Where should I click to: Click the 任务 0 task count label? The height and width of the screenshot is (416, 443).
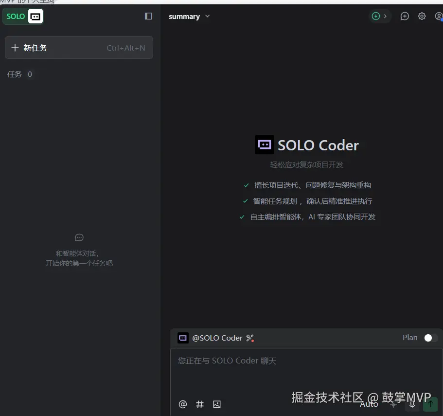coord(19,74)
